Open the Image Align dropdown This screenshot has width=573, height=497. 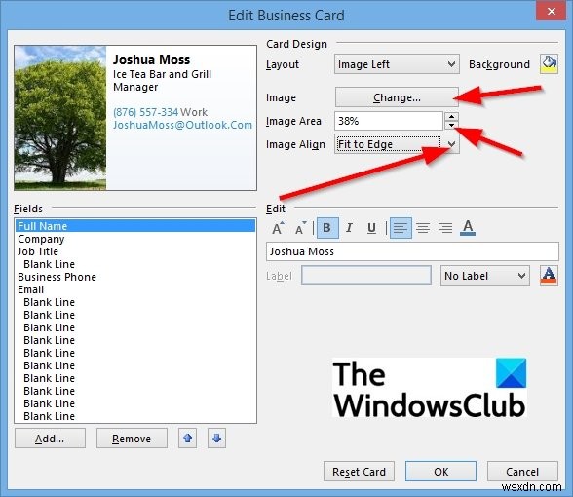point(397,144)
